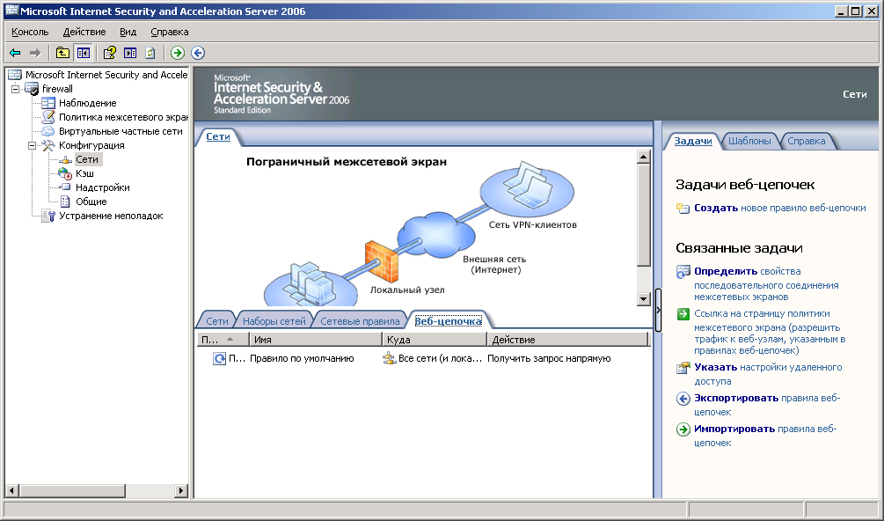Click the Устранение неполадок wrench icon
The image size is (884, 521).
48,216
